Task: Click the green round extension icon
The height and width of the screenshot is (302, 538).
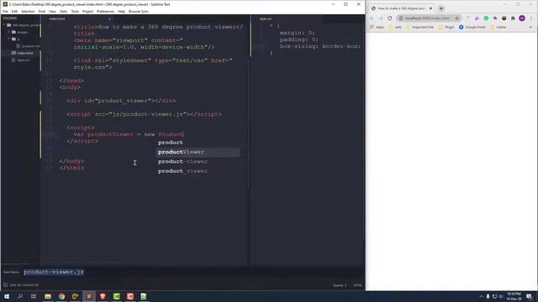Action: (486, 18)
